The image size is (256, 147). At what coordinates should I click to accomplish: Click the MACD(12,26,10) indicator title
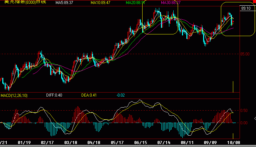coord(14,95)
